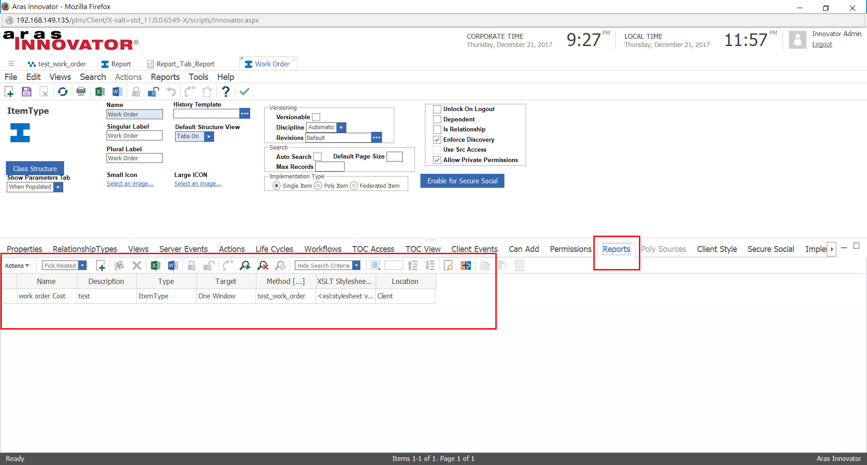Viewport: 867px width, 465px height.
Task: Select Single Item radio button
Action: point(276,186)
